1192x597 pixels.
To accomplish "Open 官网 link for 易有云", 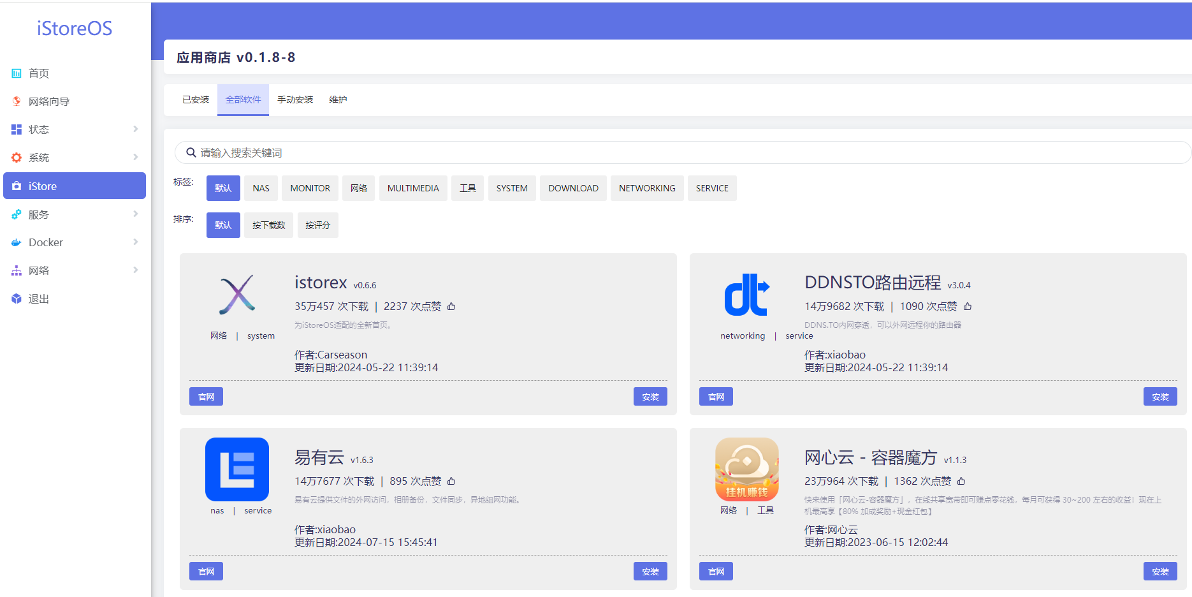I will point(206,571).
